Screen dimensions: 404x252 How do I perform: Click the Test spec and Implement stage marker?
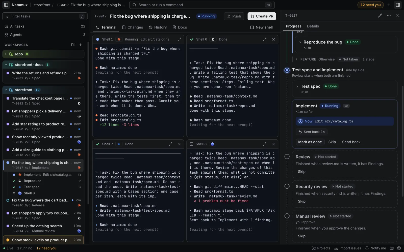[x=287, y=70]
